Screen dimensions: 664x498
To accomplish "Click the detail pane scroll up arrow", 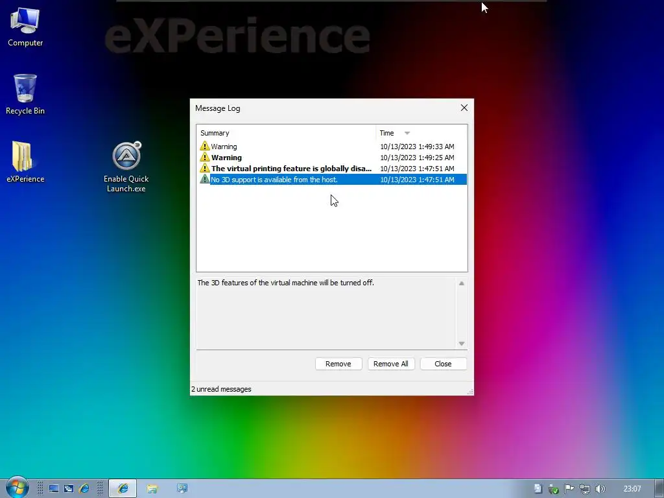I will click(462, 283).
